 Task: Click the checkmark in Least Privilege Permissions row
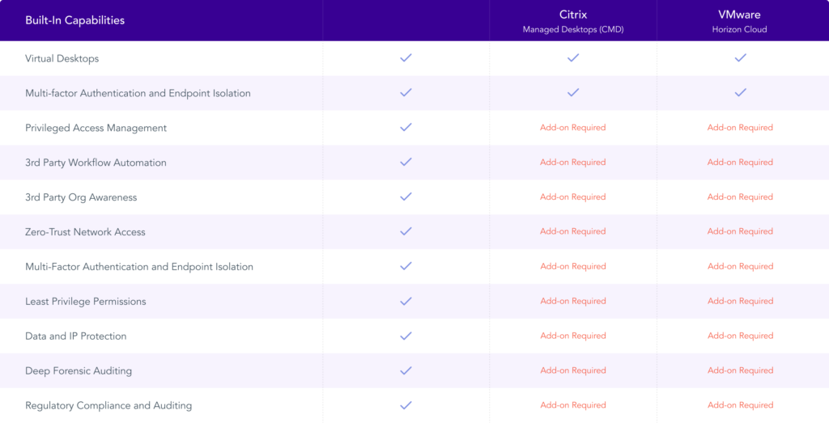click(406, 301)
